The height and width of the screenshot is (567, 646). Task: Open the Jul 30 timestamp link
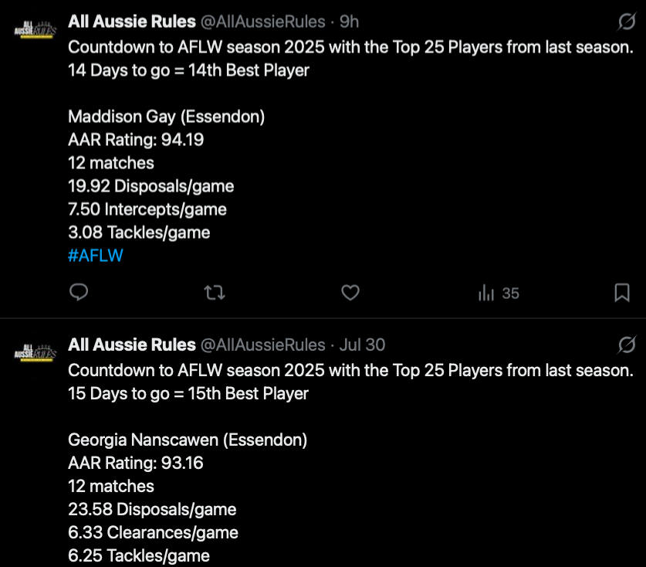coord(362,345)
